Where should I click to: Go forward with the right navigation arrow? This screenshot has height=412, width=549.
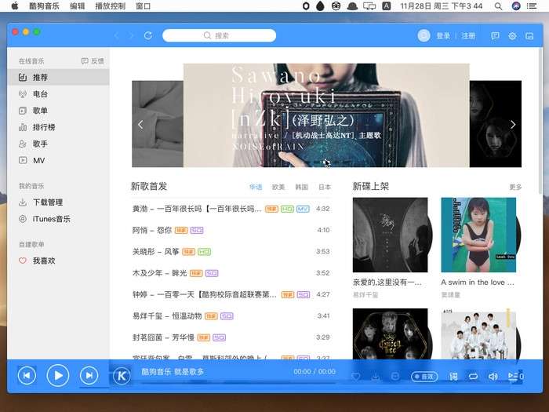coord(131,35)
